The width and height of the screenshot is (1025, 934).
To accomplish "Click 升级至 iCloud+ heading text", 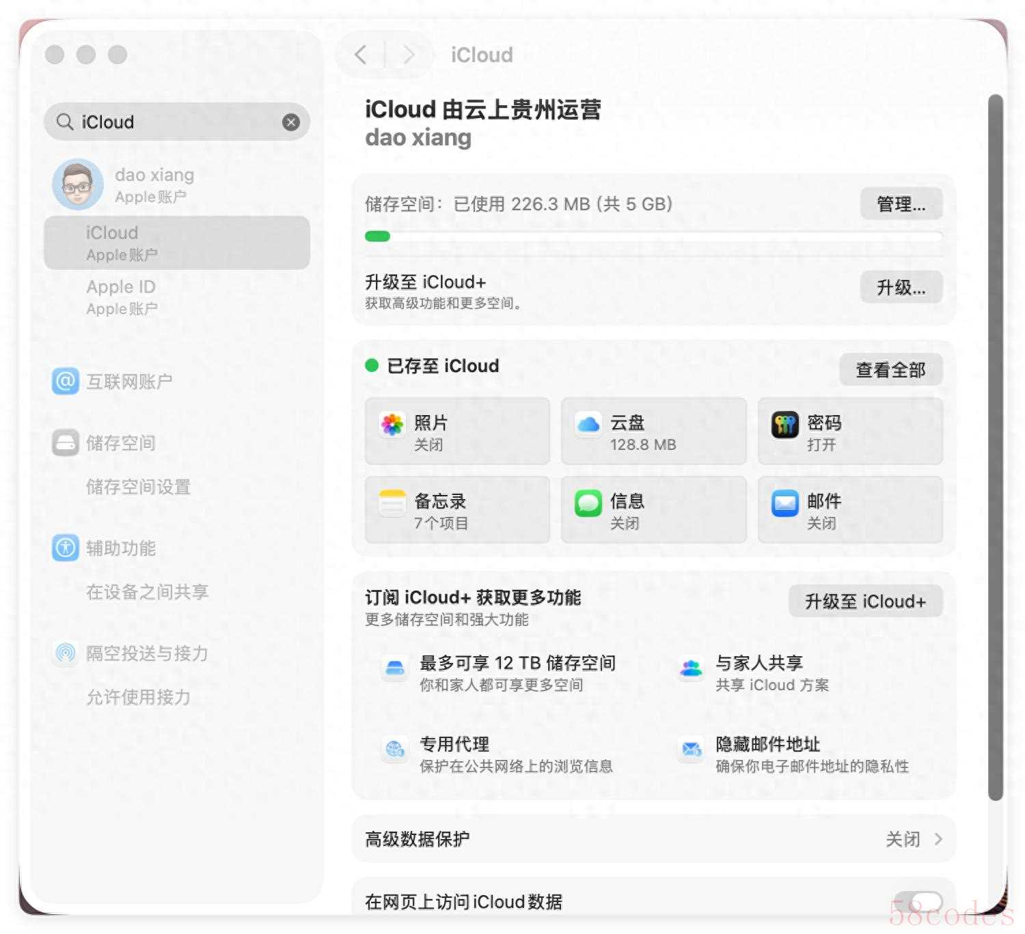I will (425, 282).
